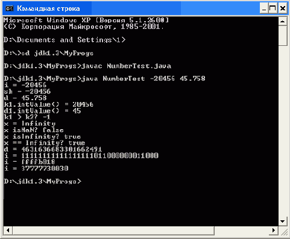Click the vertical scrollbar up arrow

[283, 21]
